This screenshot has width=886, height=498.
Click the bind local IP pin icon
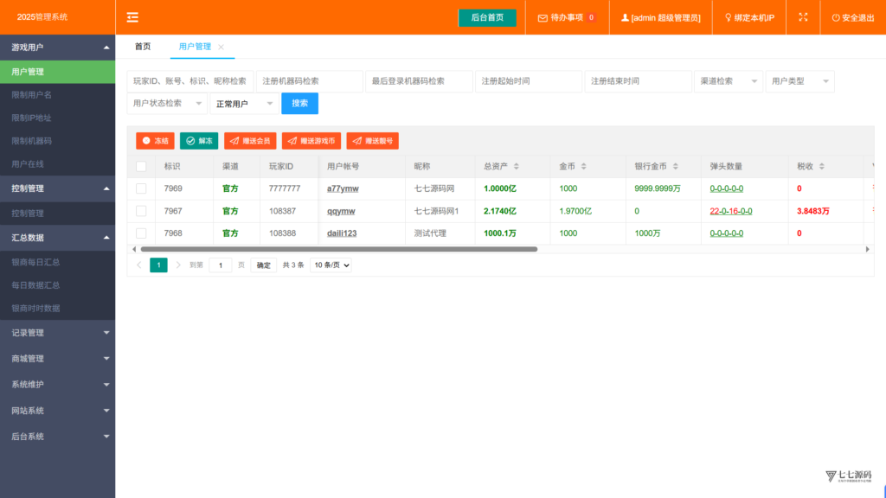728,17
